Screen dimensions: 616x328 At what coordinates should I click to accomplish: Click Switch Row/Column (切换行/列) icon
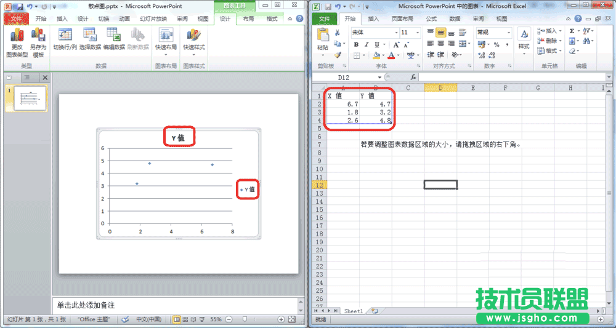click(x=65, y=39)
